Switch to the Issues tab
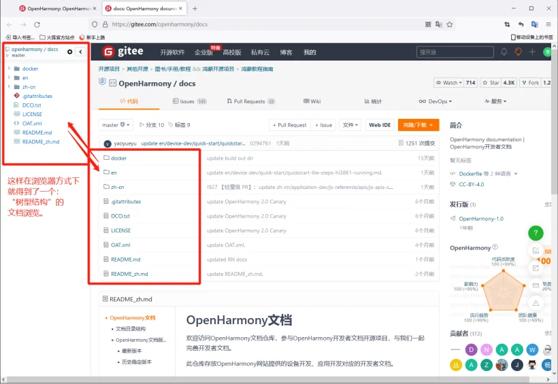Viewport: 558px width, 384px height. point(190,101)
